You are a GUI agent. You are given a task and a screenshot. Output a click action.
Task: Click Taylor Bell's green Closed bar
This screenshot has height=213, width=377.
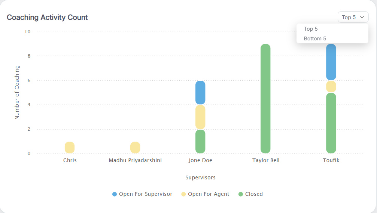(265, 99)
